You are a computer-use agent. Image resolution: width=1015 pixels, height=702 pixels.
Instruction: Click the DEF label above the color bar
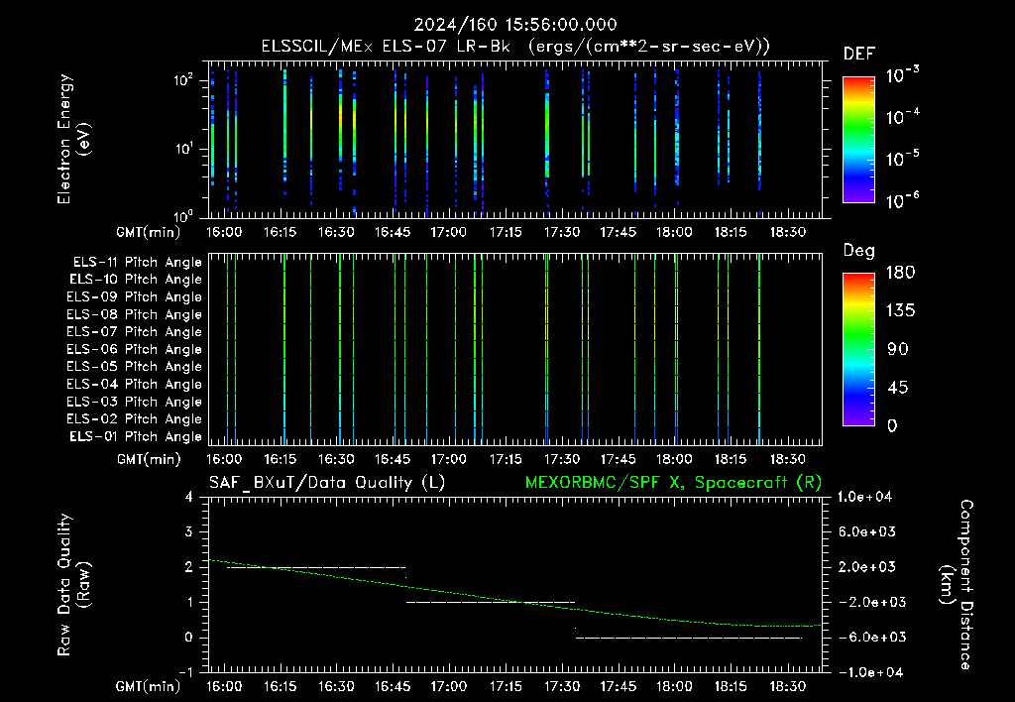859,55
